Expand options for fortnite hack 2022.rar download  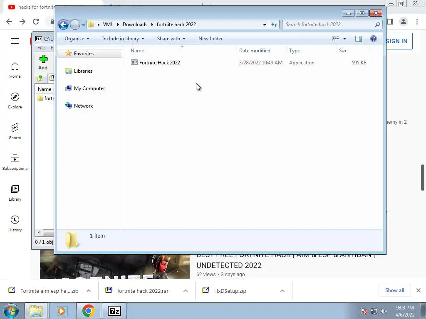(x=186, y=291)
